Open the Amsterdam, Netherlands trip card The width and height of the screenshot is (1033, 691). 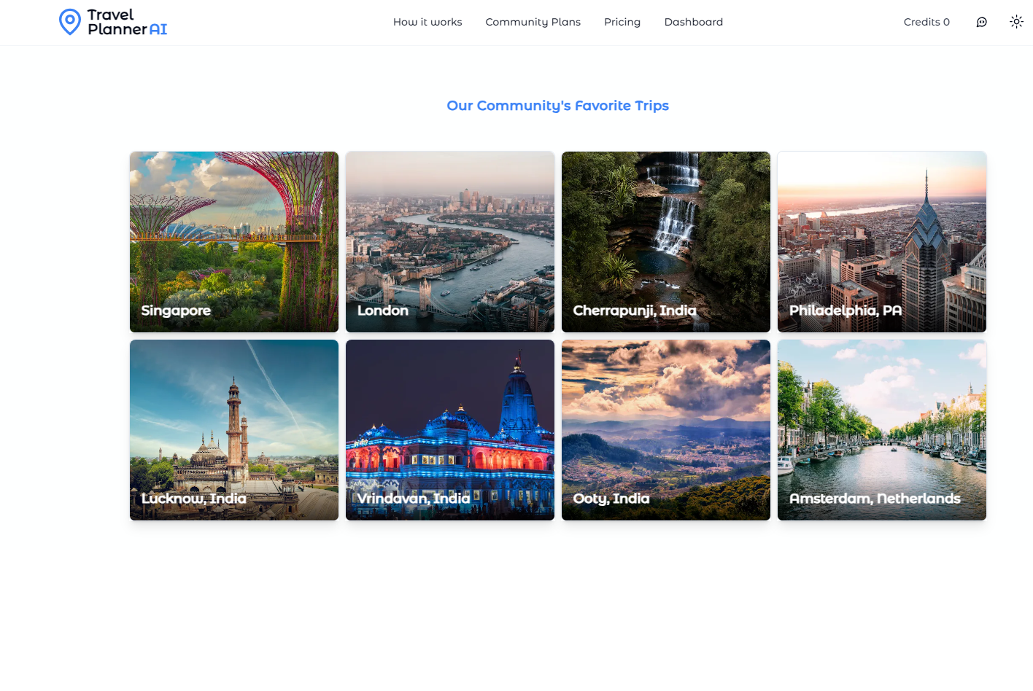click(882, 430)
